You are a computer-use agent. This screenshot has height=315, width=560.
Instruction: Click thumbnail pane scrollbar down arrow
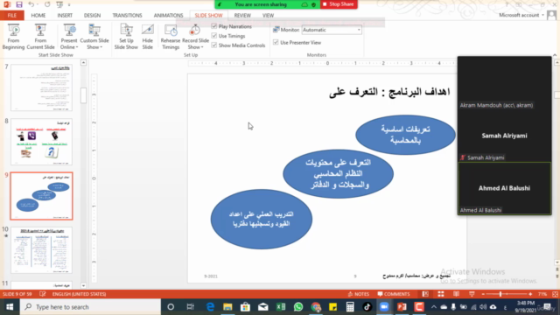[83, 285]
